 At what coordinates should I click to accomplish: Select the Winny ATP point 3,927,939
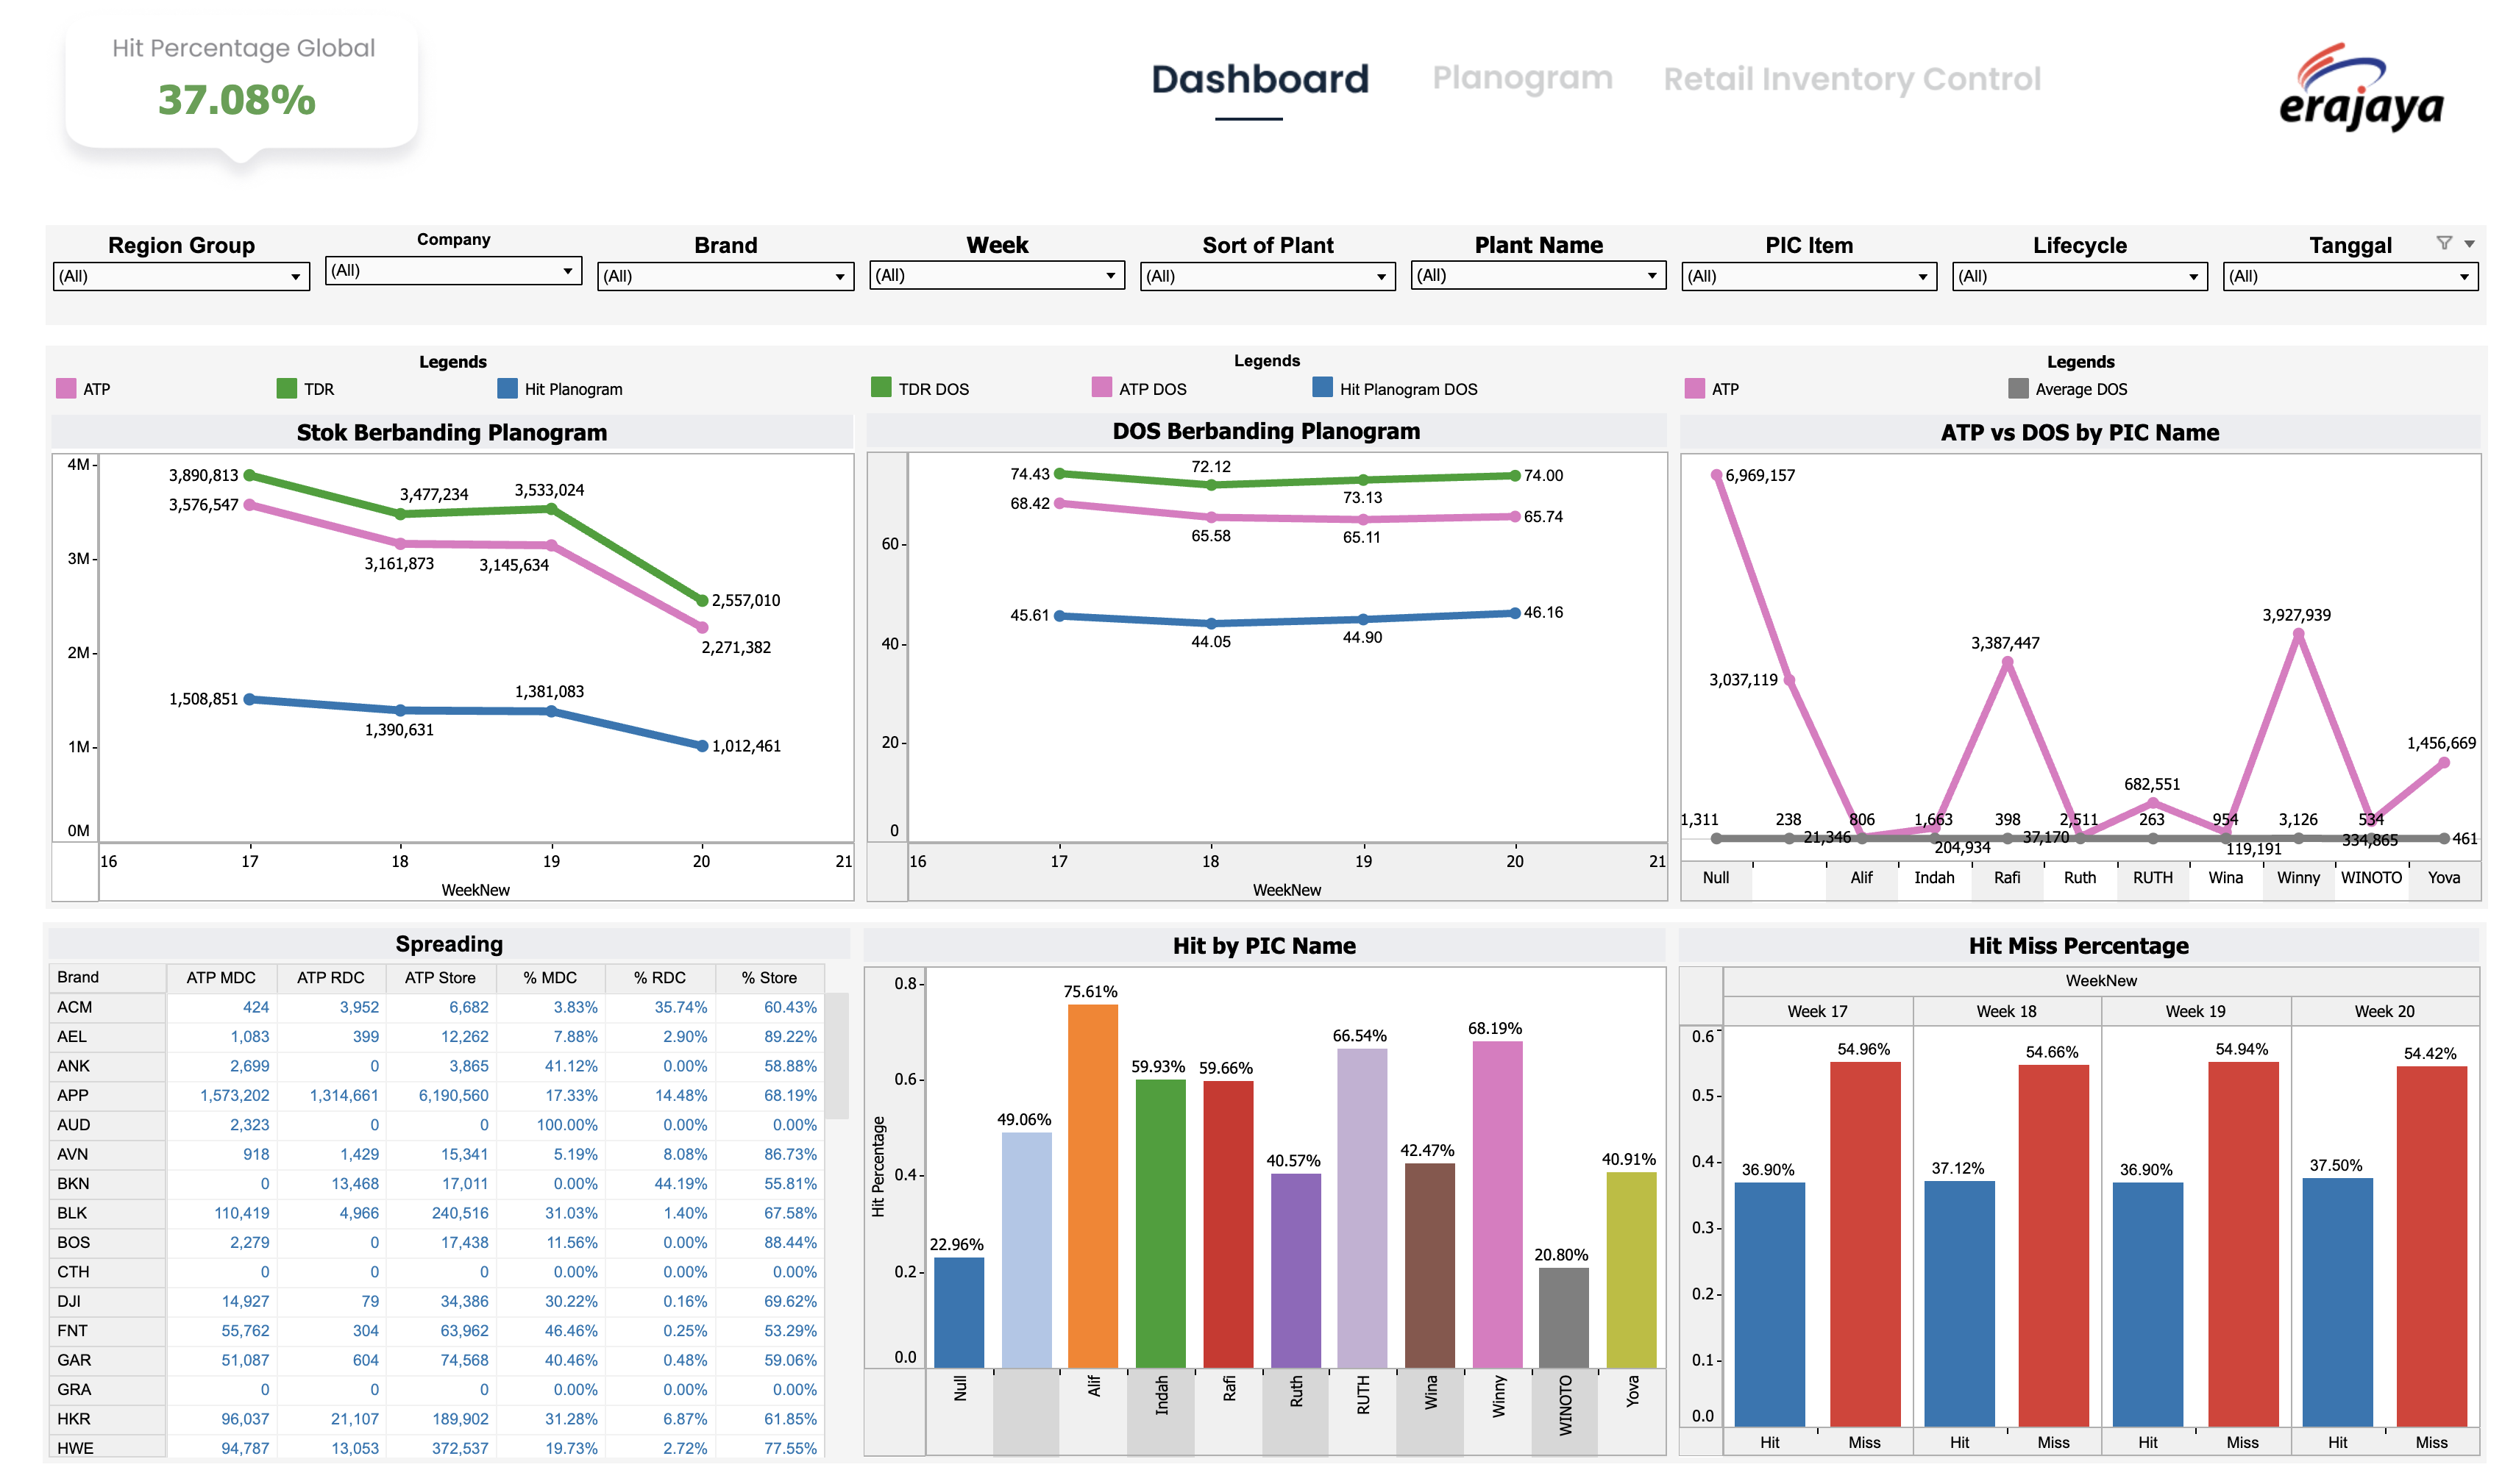(x=2299, y=635)
